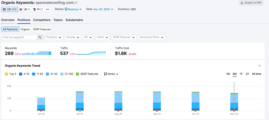The height and width of the screenshot is (120, 269).
Task: Open the Date Nov 30, 2025 dropdown
Action: [x=103, y=9]
